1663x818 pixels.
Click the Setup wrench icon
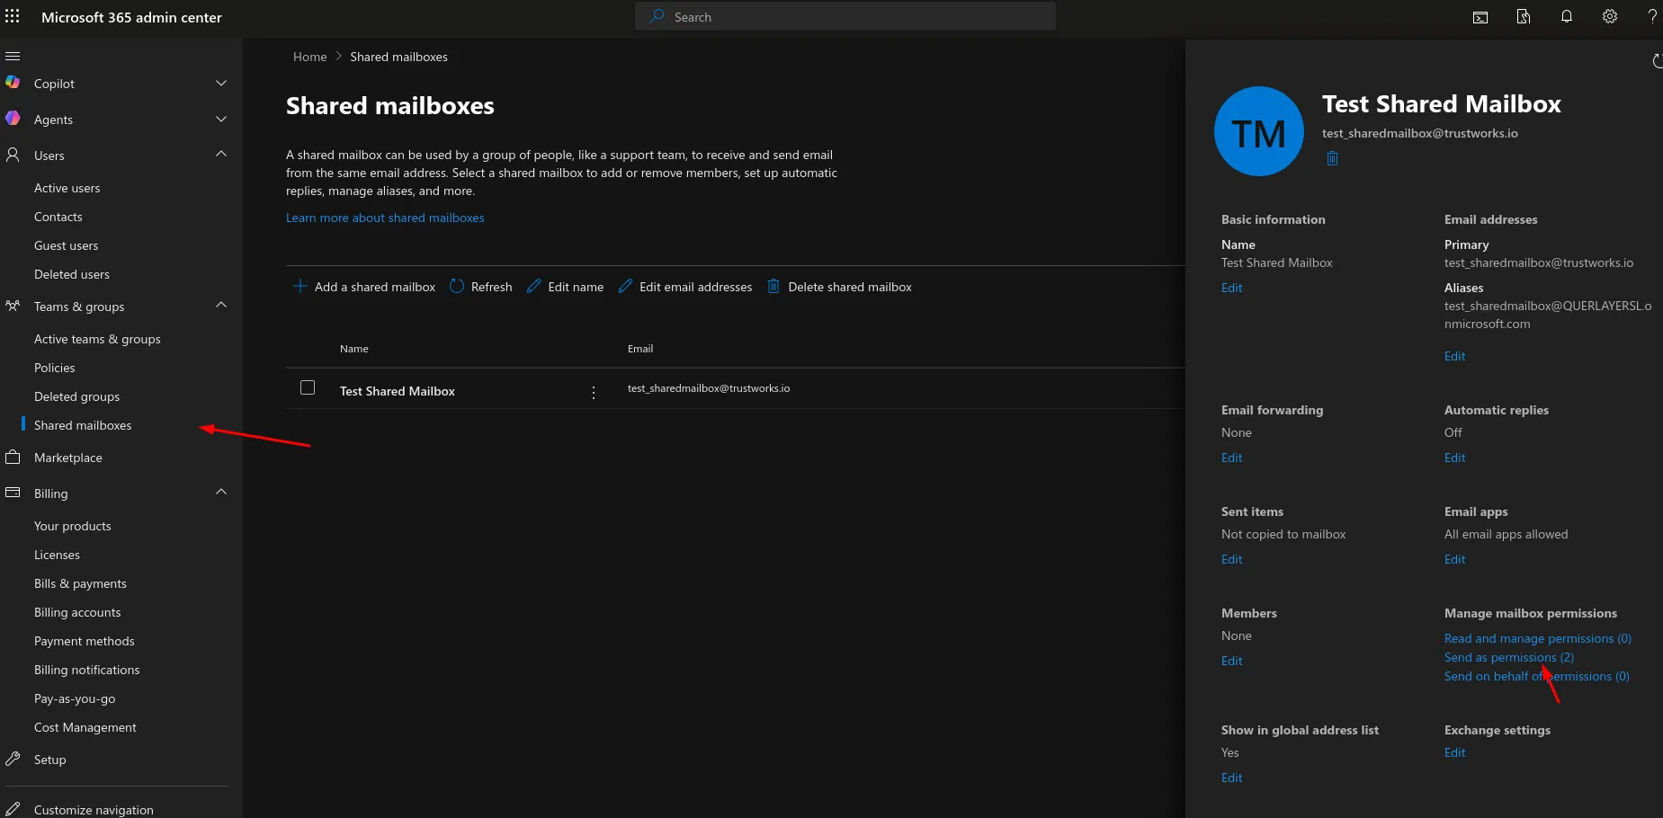click(13, 759)
